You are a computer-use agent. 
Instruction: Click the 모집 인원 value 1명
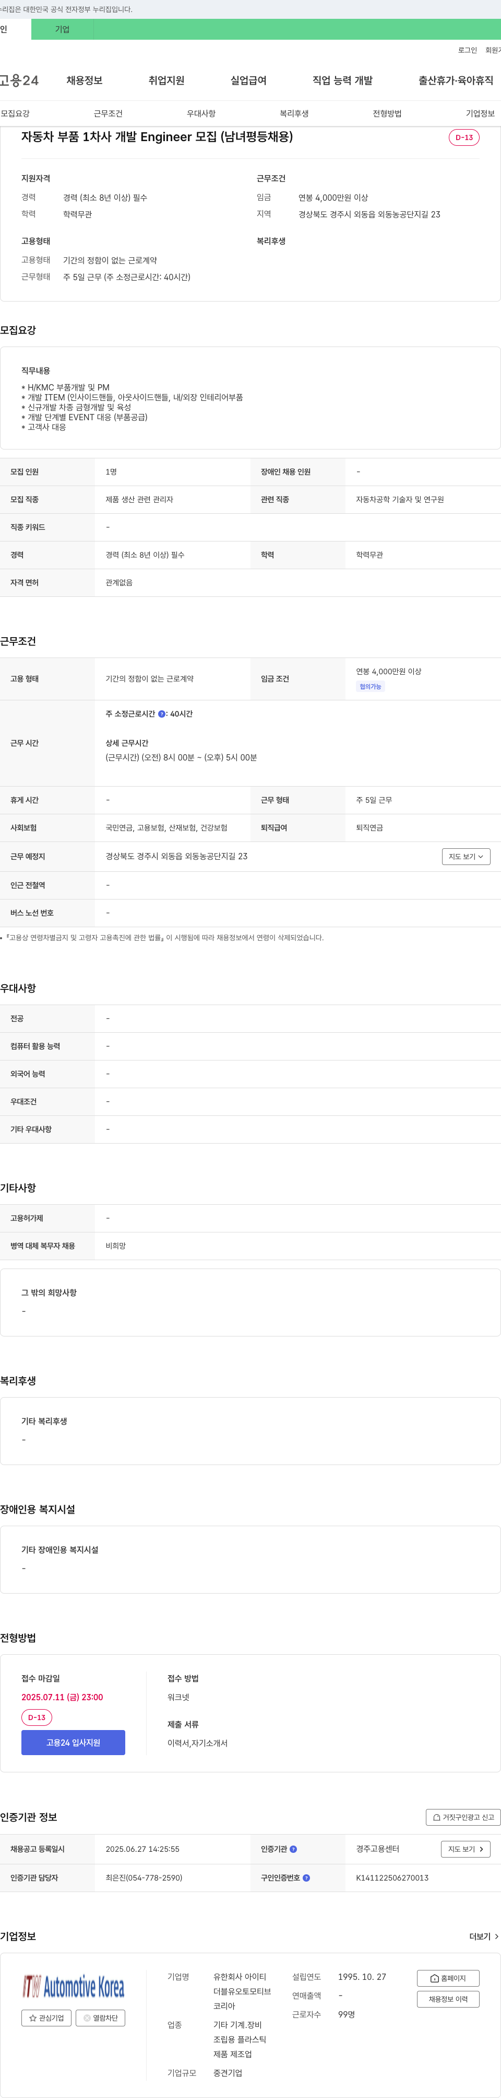(x=112, y=471)
